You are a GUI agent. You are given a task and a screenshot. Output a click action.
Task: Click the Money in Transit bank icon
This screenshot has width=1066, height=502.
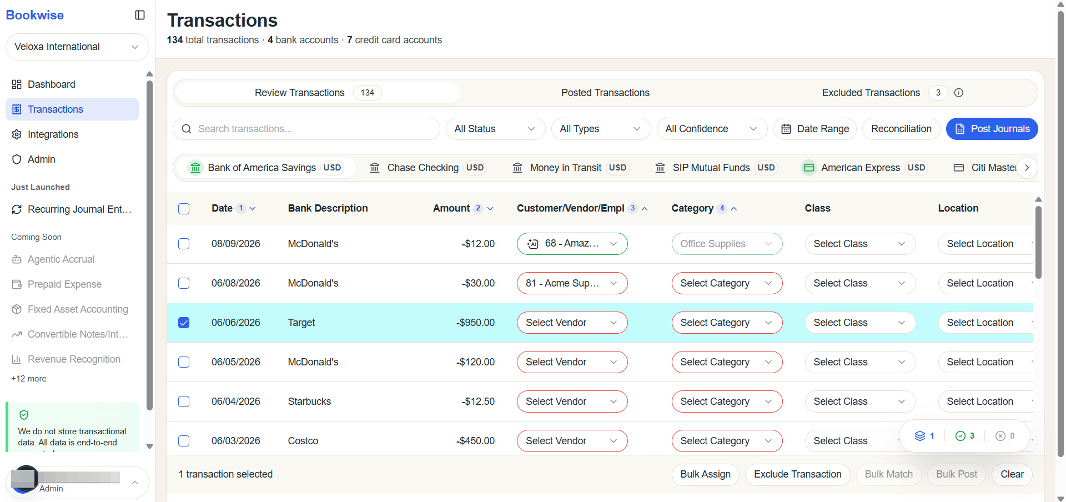[517, 168]
